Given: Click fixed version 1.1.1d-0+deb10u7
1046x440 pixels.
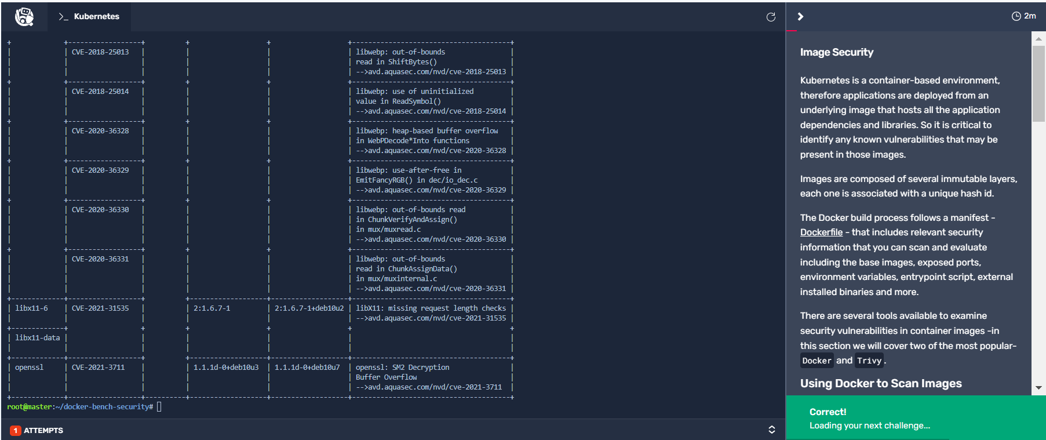Looking at the screenshot, I should pos(307,368).
